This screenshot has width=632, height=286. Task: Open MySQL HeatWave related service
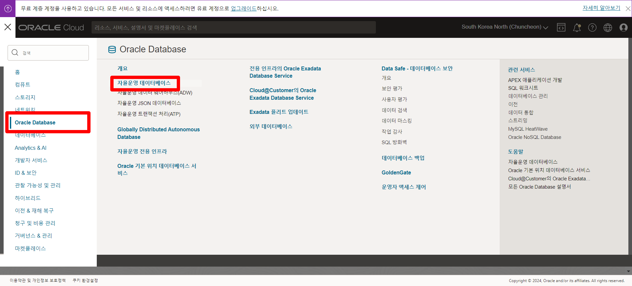528,129
